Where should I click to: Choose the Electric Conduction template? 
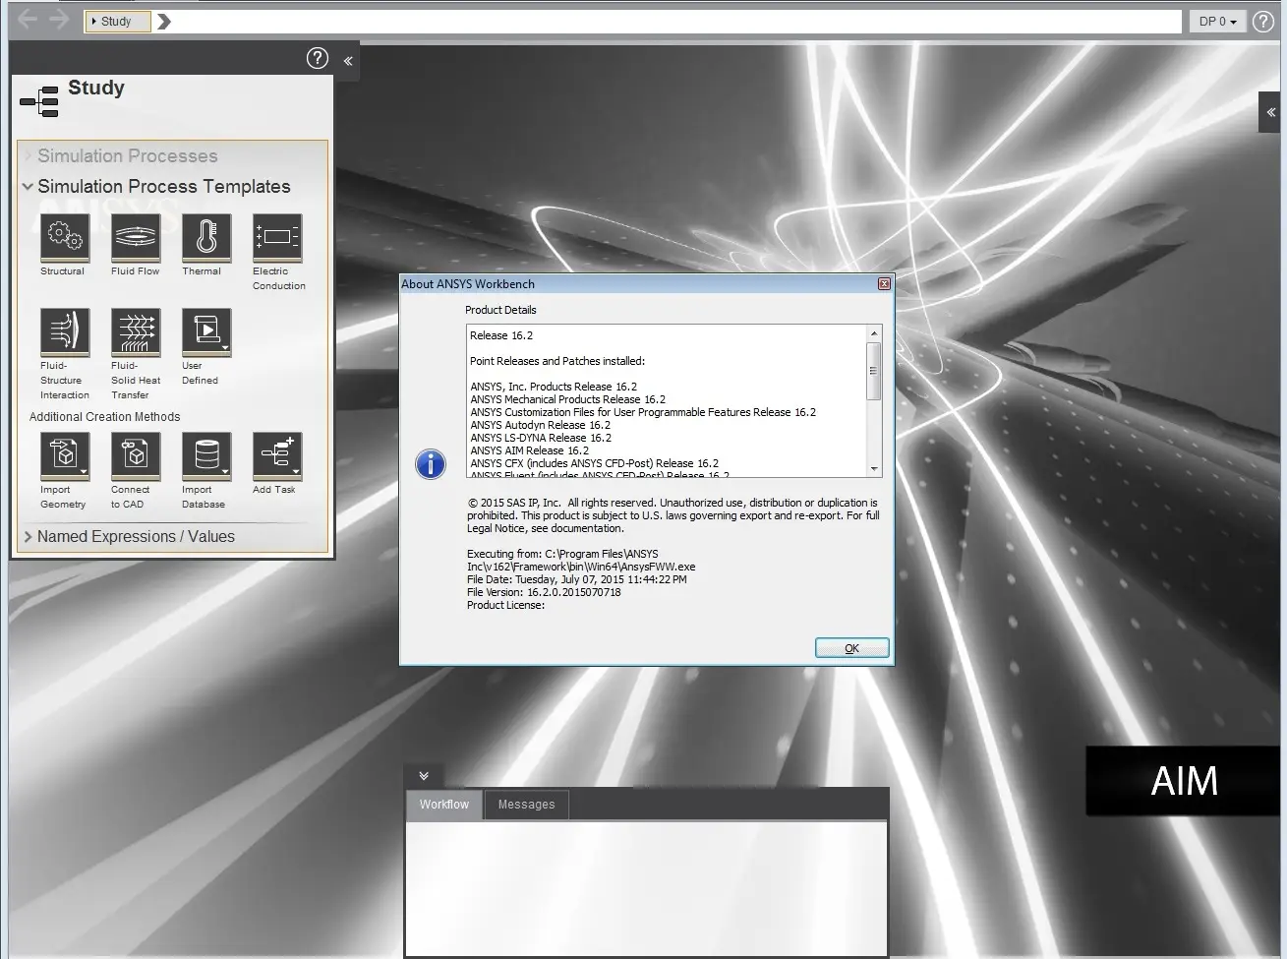coord(277,237)
